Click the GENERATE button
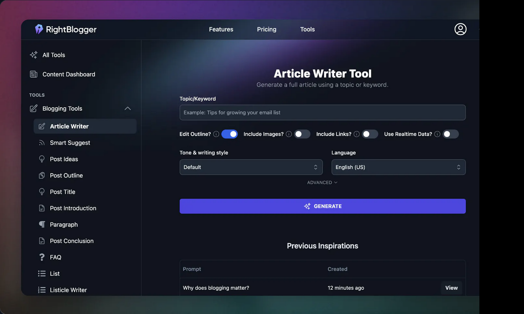Image resolution: width=524 pixels, height=314 pixels. pyautogui.click(x=322, y=206)
